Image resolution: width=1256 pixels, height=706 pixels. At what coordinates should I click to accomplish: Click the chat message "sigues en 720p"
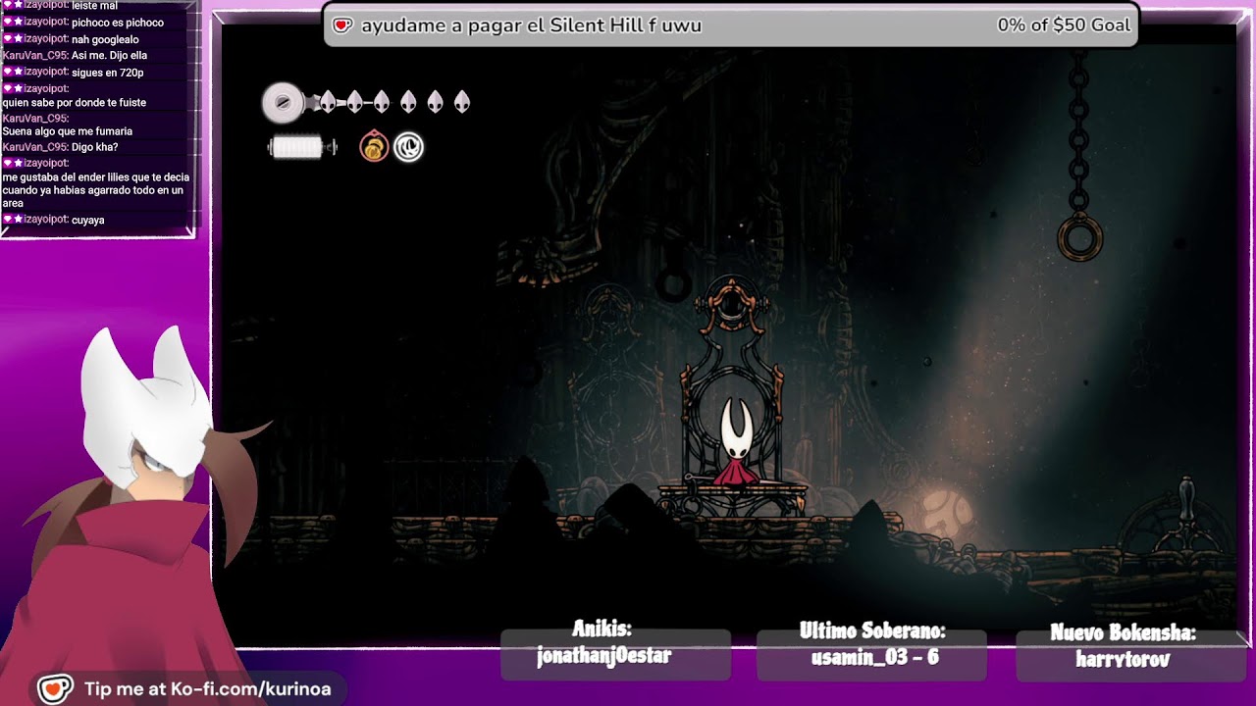point(108,73)
